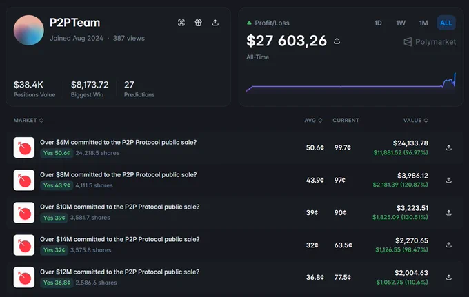Switch chart range to 1W
Image resolution: width=469 pixels, height=297 pixels.
(x=401, y=23)
